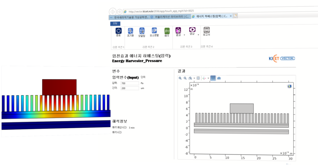Open the zoom box dropdown arrow
The image size is (318, 168).
(x=194, y=78)
